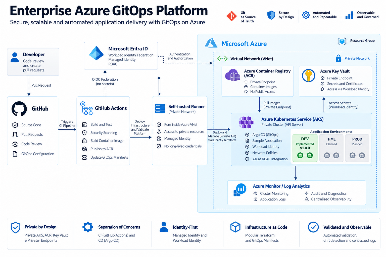Click the Identity-First person icon

coord(164,227)
